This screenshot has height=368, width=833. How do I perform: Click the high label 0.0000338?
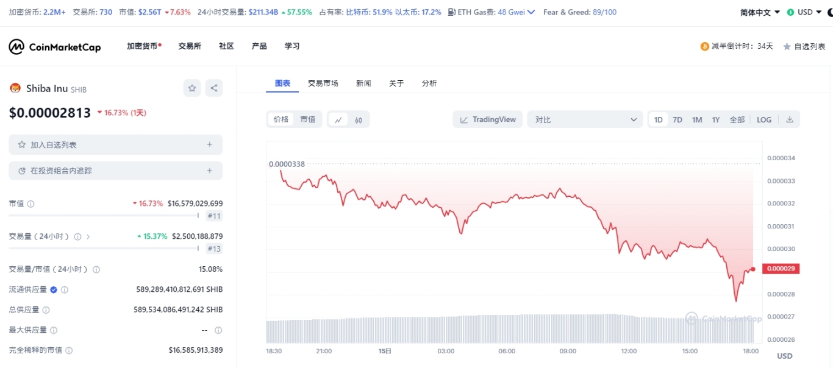coord(287,164)
